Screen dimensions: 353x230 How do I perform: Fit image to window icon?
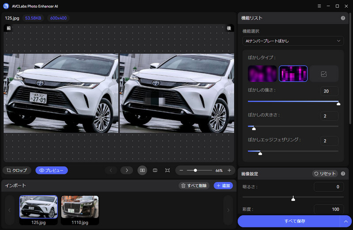coord(167,170)
